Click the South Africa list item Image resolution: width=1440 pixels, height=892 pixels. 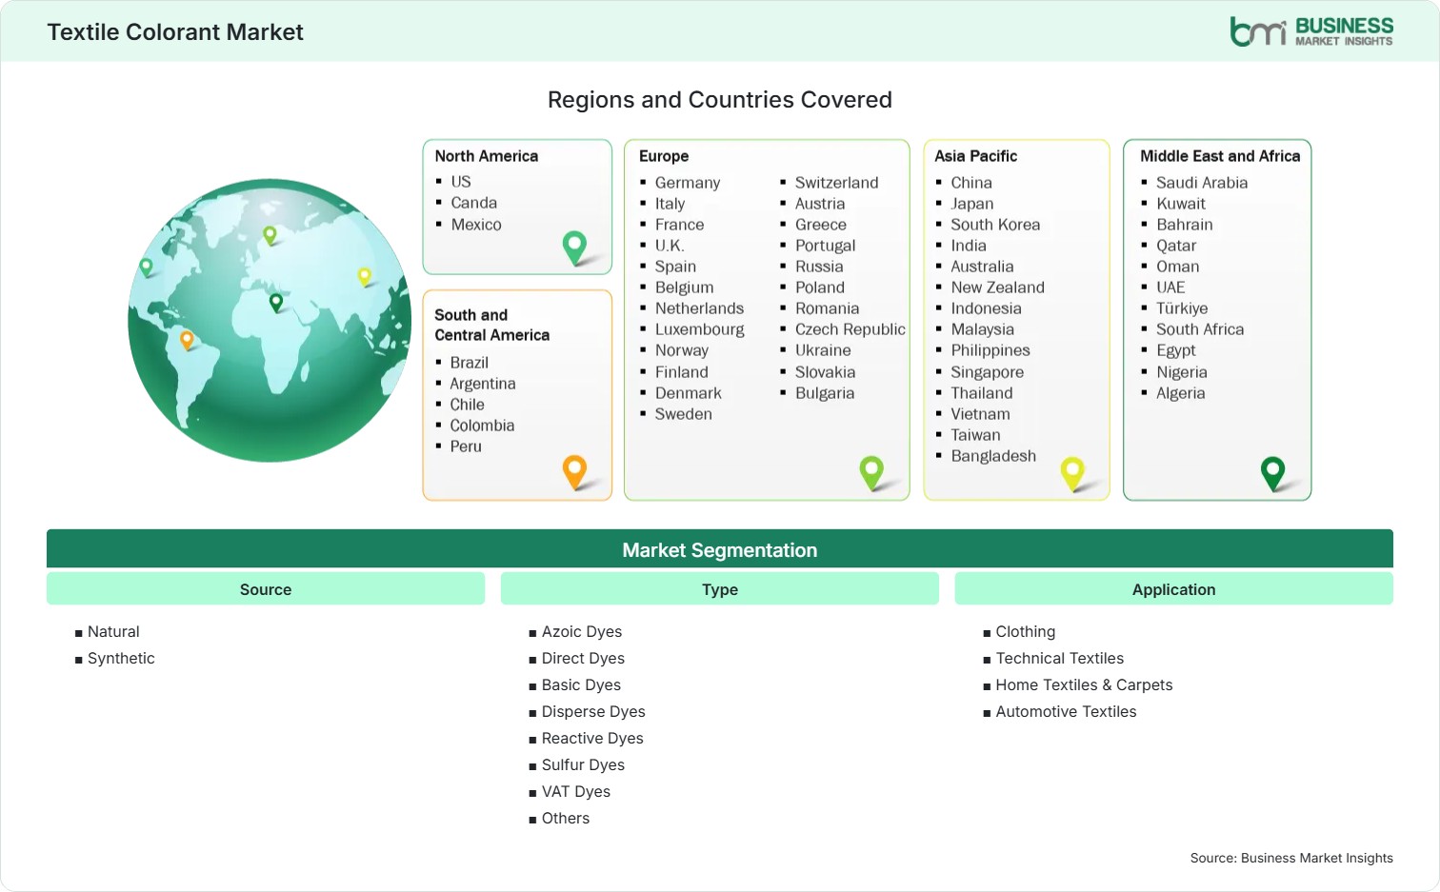(x=1200, y=329)
